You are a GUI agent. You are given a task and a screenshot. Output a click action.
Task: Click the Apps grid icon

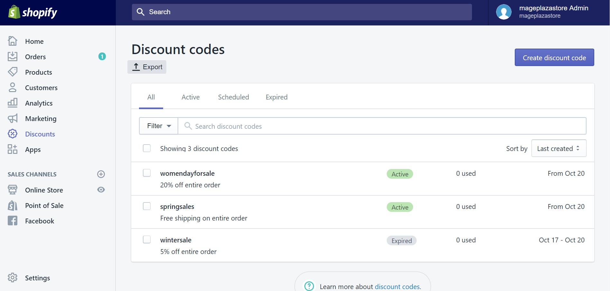point(13,149)
